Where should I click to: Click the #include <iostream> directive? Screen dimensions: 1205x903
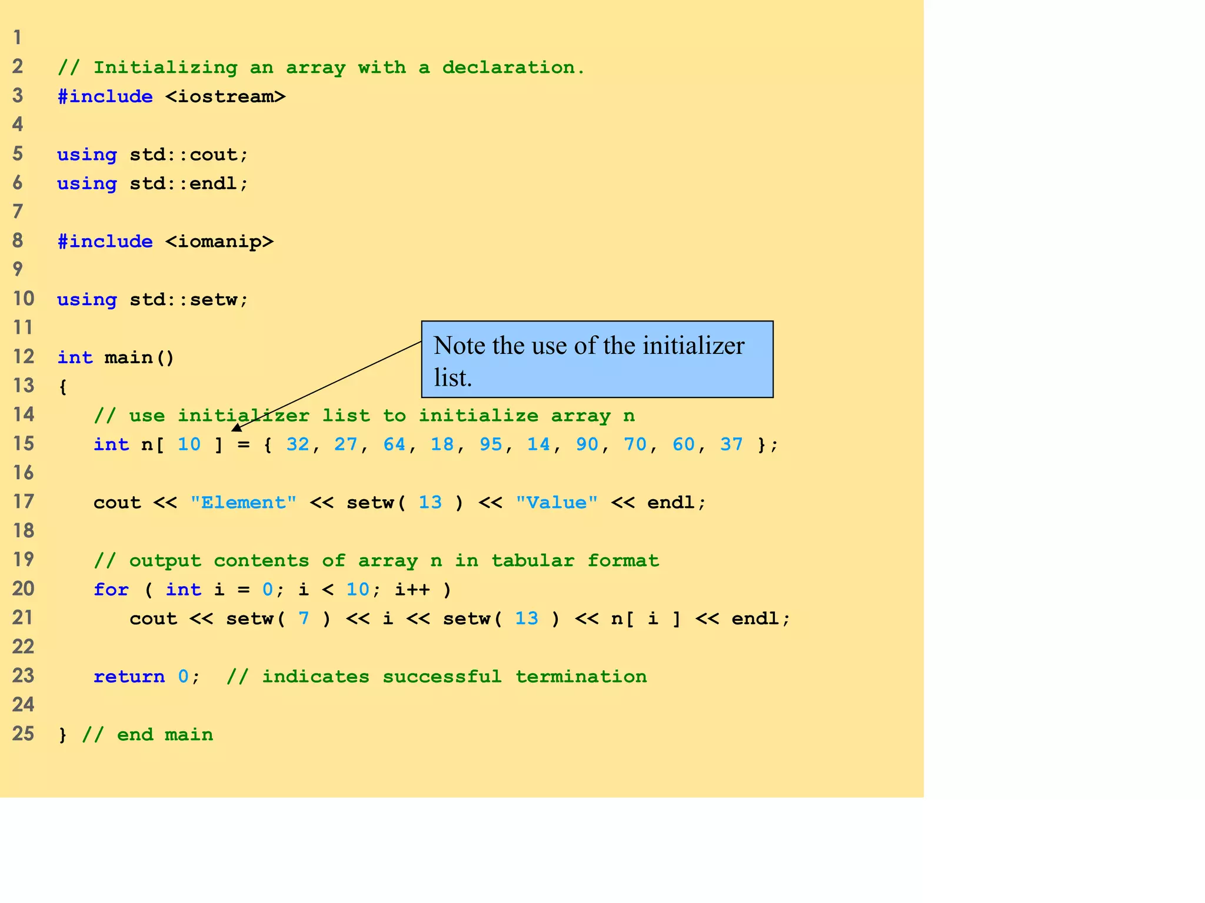(x=171, y=96)
